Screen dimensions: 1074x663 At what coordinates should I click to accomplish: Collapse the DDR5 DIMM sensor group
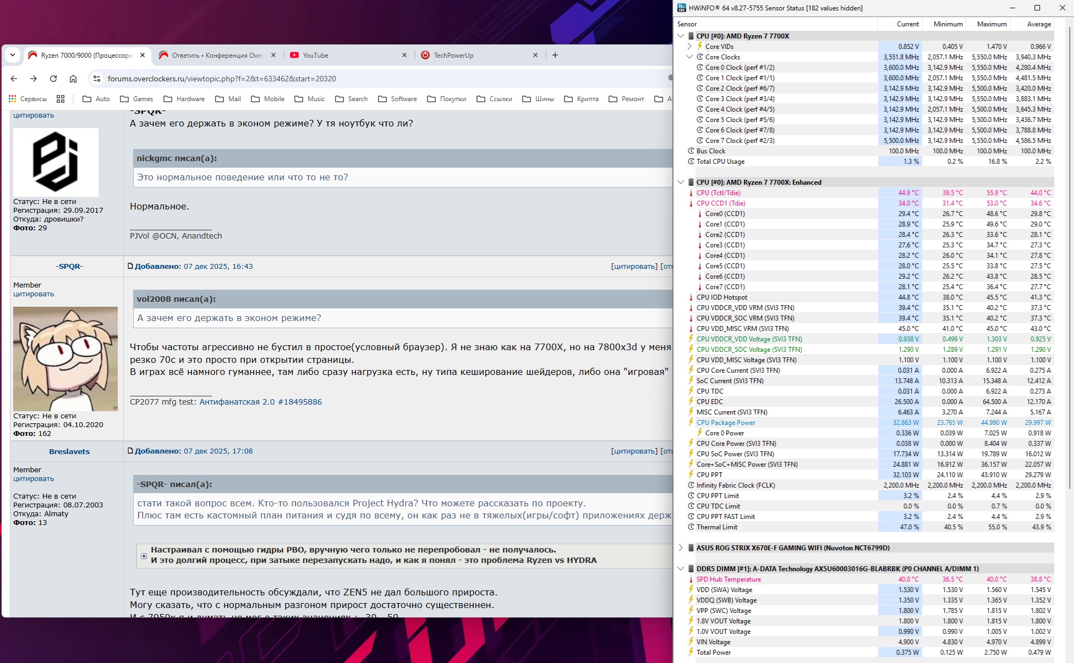[681, 568]
